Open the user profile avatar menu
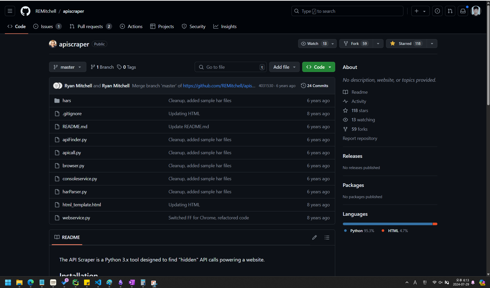 coord(476,11)
